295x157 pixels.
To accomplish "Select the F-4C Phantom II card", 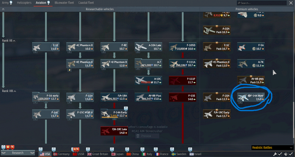I will pyautogui.click(x=80, y=47).
